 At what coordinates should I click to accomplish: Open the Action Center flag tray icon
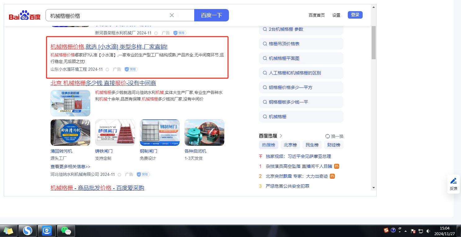pos(413,231)
